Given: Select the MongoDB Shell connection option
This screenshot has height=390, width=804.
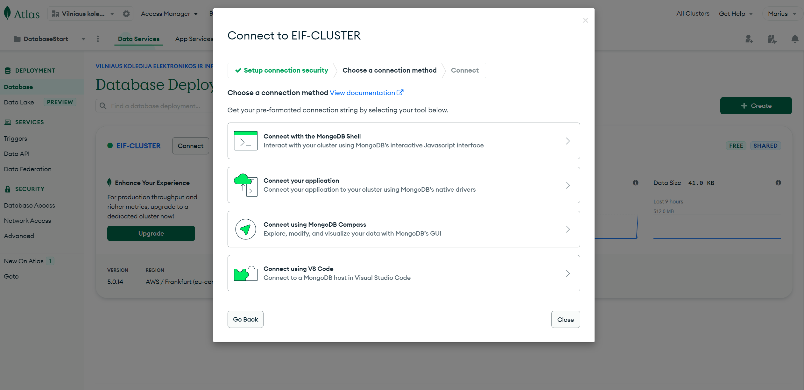Looking at the screenshot, I should [404, 141].
